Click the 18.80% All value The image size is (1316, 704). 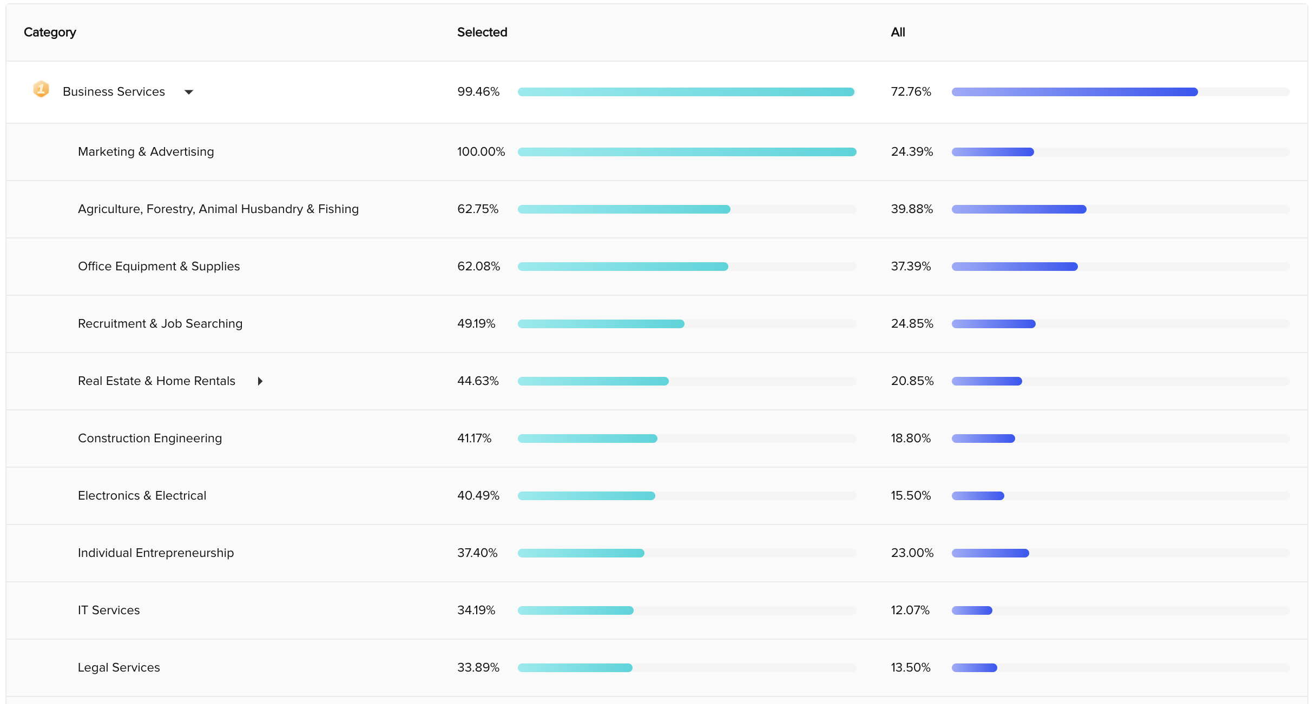tap(911, 439)
